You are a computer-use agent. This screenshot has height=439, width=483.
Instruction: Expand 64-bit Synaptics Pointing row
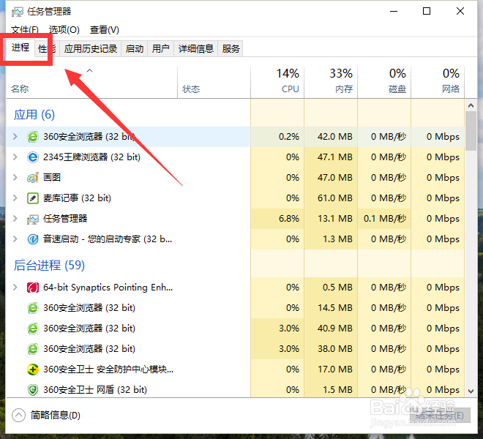pos(15,288)
